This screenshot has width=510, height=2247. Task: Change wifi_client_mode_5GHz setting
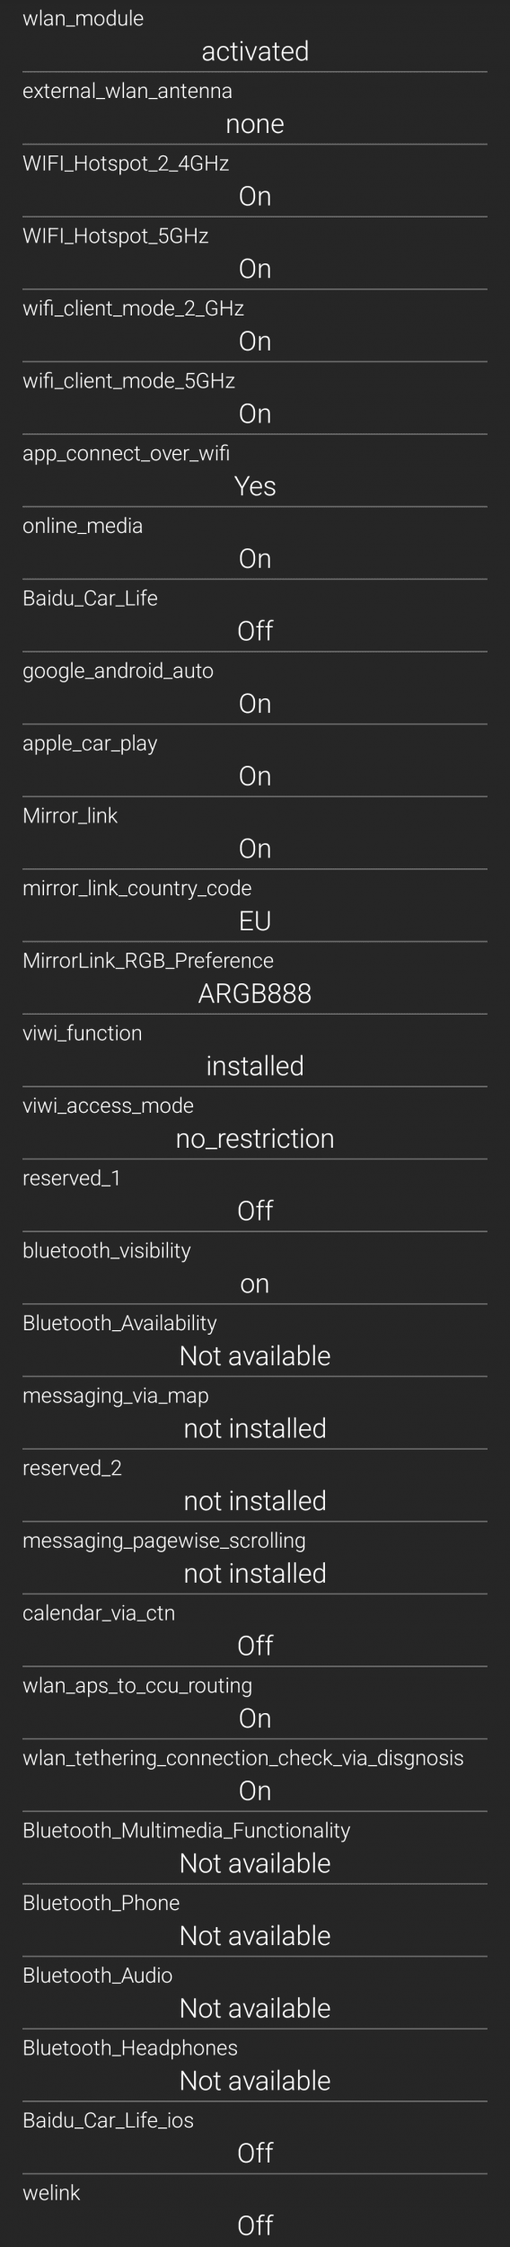coord(255,399)
